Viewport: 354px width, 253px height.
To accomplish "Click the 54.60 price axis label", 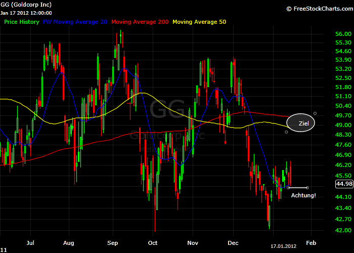I will 343,51.
